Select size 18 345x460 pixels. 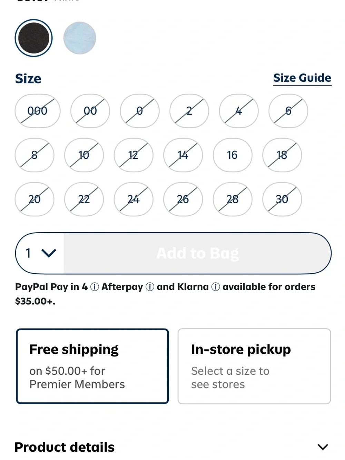coord(282,155)
